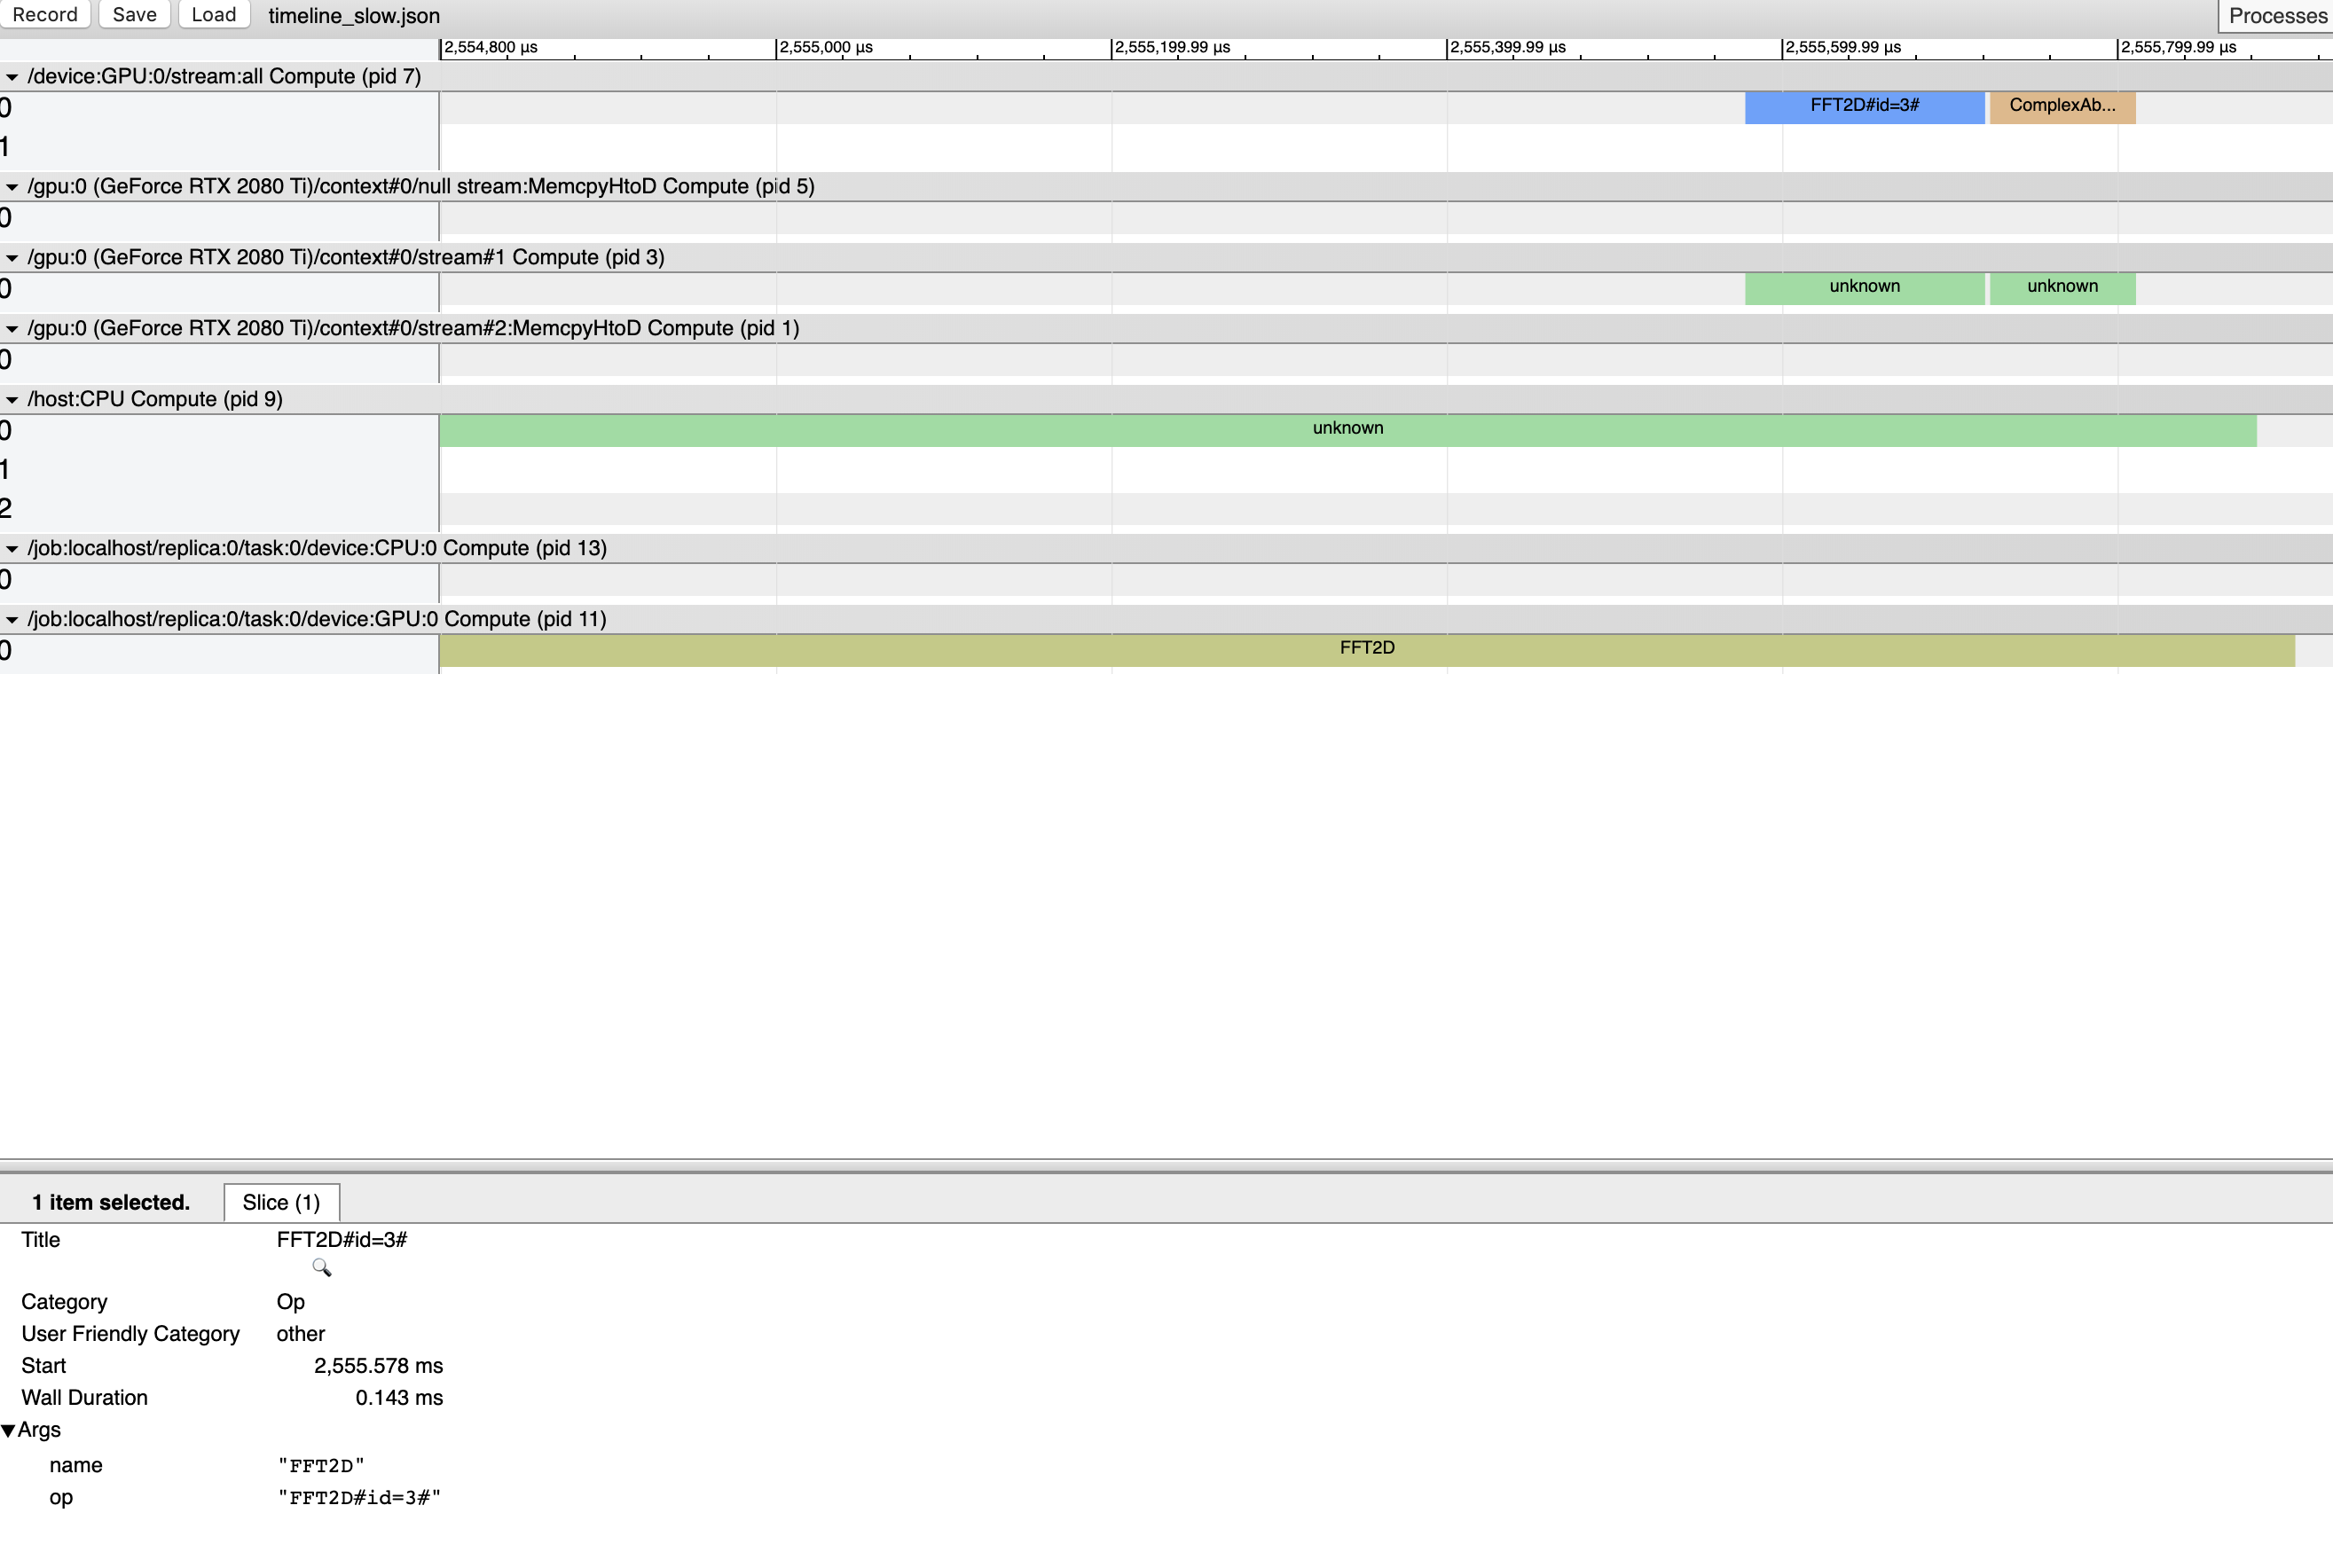
Task: Collapse the /host:CPU Compute track
Action: (12, 398)
